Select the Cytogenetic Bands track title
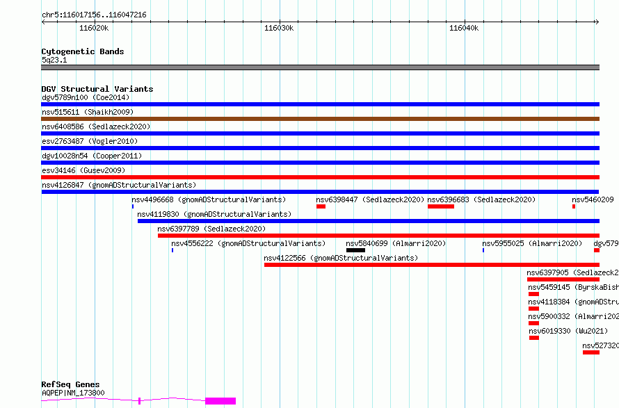Screen dimensions: 619x408 tap(83, 51)
